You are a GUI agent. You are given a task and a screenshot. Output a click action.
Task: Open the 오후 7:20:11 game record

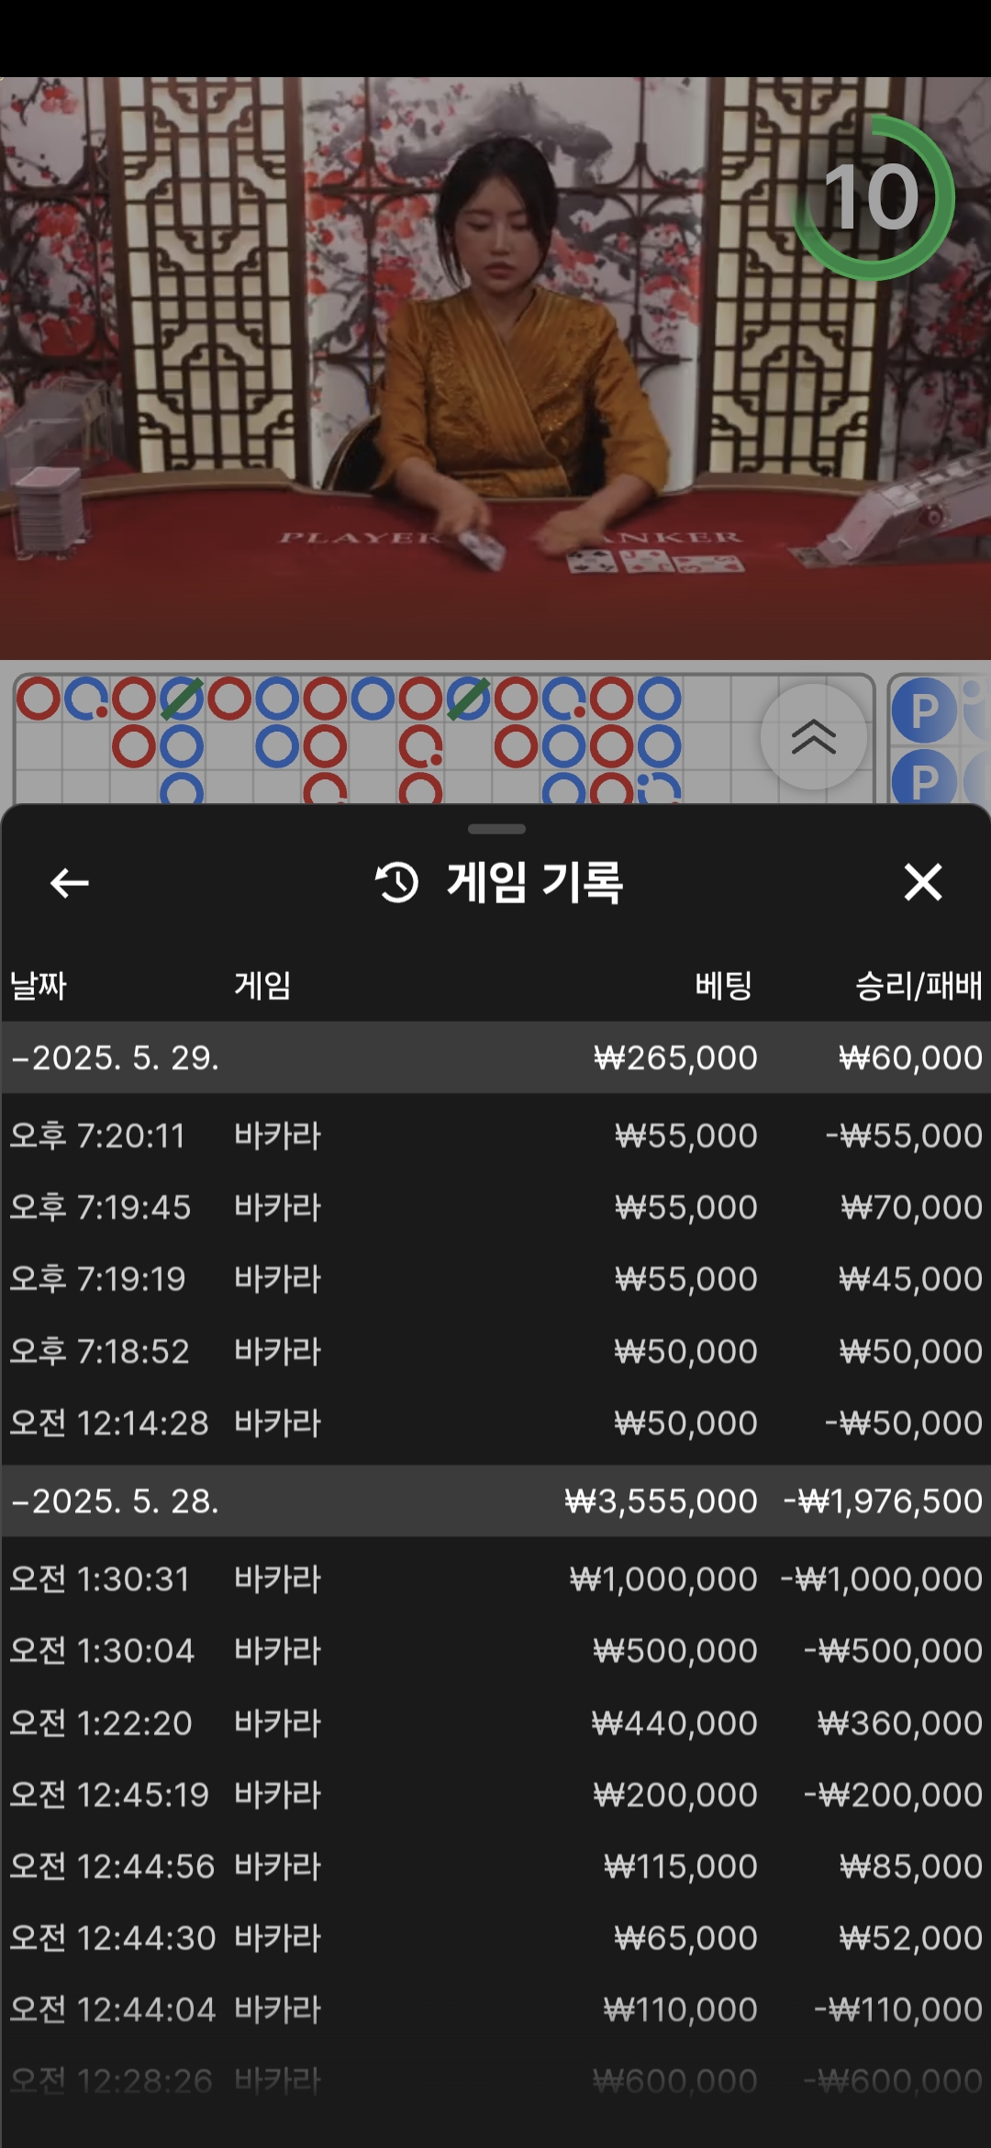point(495,1136)
